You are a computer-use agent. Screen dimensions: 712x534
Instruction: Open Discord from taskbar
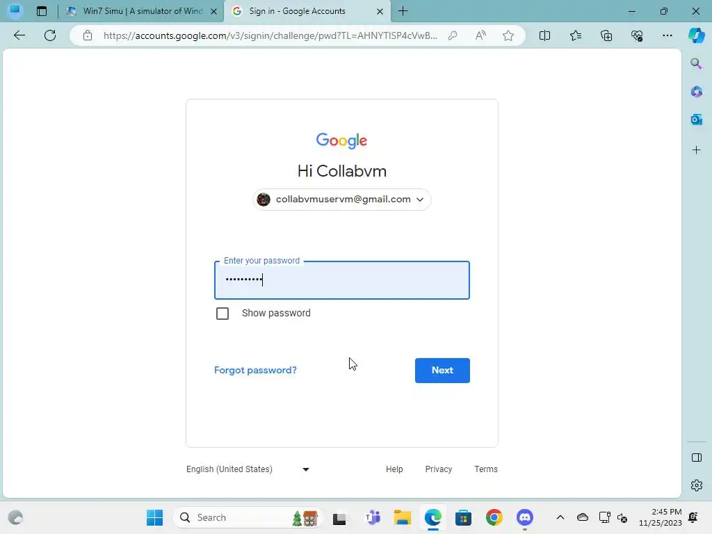[524, 517]
